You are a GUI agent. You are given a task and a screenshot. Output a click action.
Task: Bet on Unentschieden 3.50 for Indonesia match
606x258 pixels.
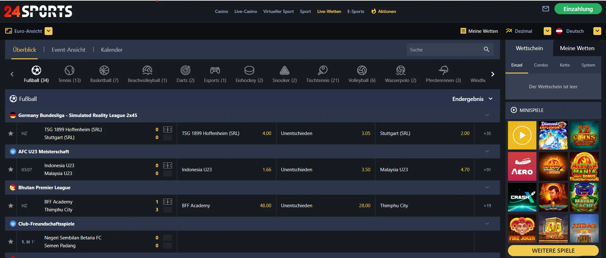point(326,170)
